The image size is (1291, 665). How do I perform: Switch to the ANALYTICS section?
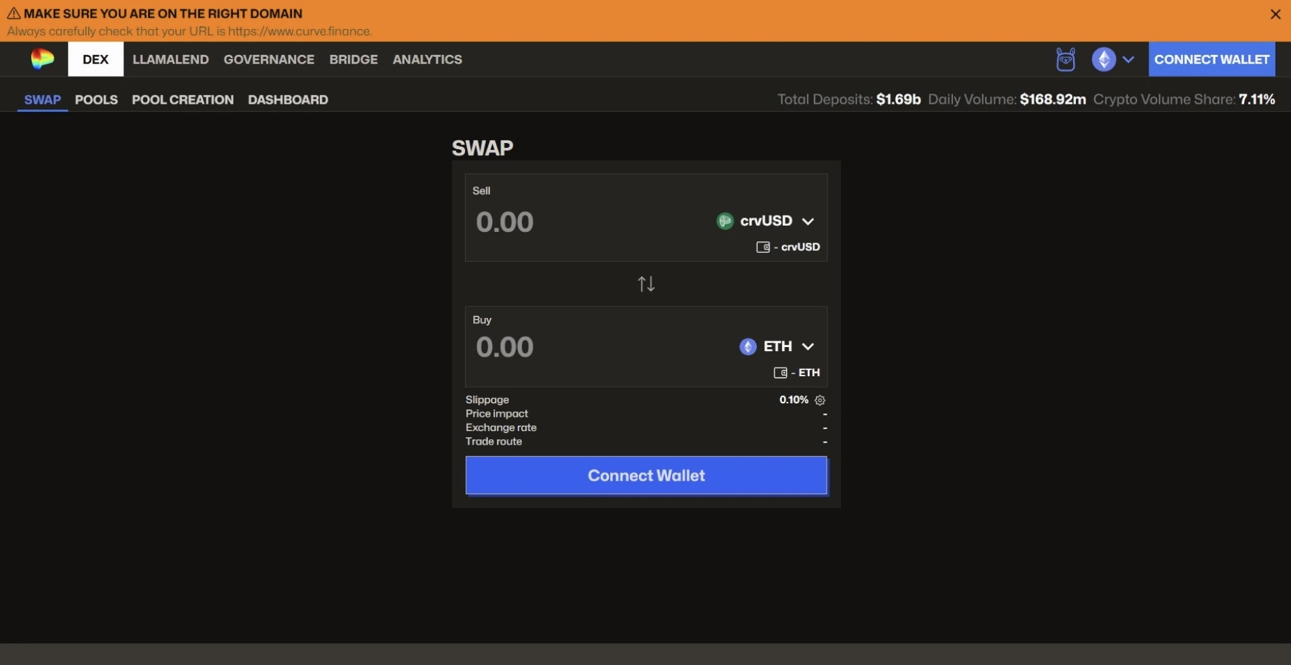tap(427, 60)
